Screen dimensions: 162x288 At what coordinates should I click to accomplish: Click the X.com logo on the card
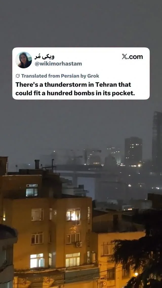132,57
